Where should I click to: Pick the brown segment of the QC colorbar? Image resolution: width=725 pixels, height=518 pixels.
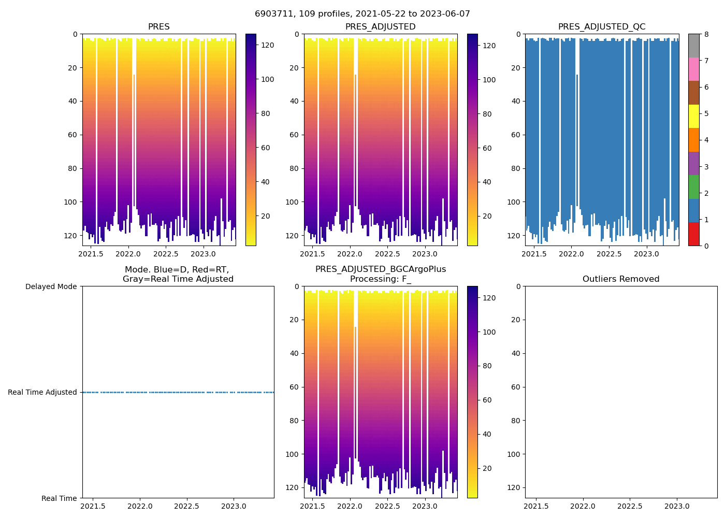click(x=693, y=93)
